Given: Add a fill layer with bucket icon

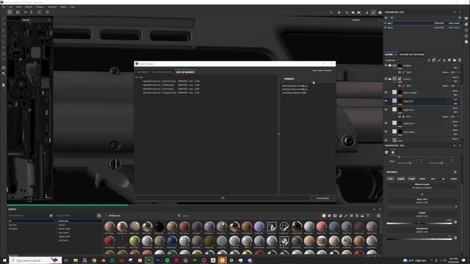Looking at the screenshot, I should pos(444,60).
